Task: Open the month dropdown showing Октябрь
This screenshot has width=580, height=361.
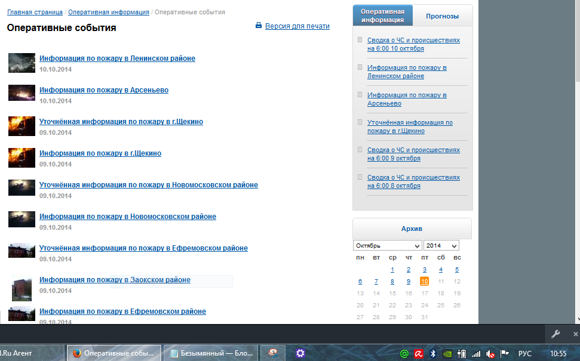Action: (x=387, y=246)
